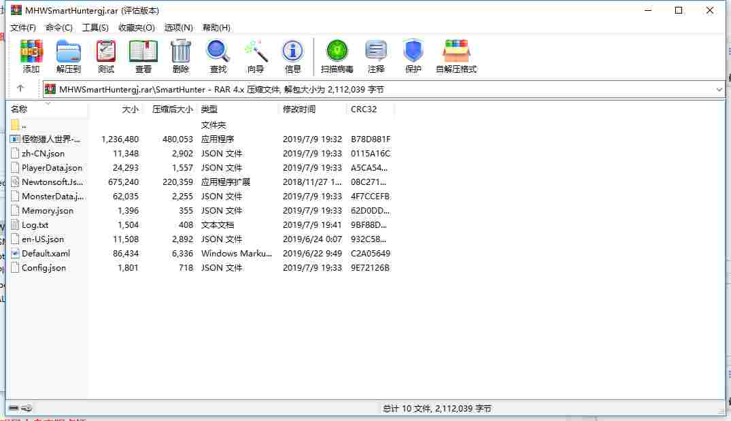Run the Test (测试) archive tool

coord(106,51)
